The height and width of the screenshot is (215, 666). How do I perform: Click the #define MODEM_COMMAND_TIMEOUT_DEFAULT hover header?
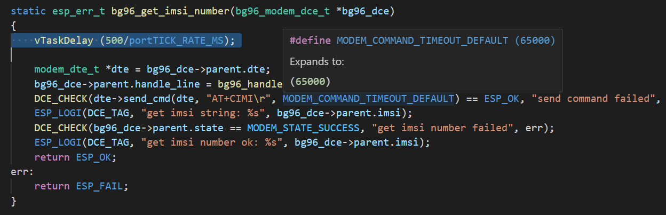point(422,41)
